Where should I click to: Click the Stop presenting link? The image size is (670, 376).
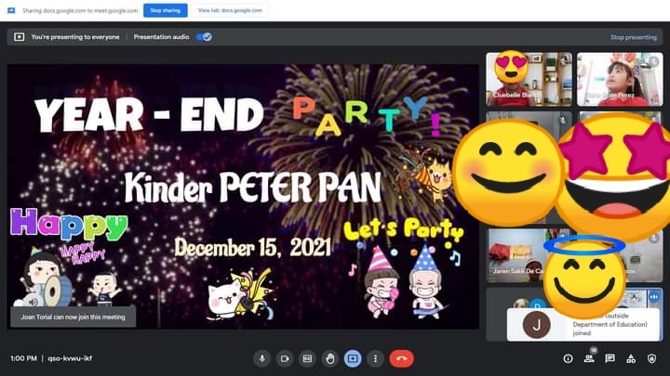[x=634, y=37]
